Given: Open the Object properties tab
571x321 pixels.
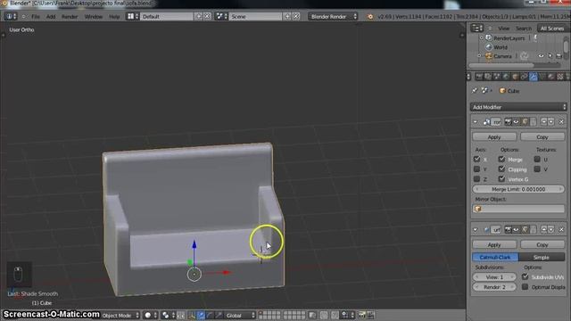Looking at the screenshot, I should [x=515, y=77].
